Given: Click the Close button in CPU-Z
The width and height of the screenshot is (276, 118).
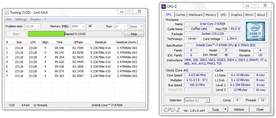Looking at the screenshot, I should click(260, 110).
